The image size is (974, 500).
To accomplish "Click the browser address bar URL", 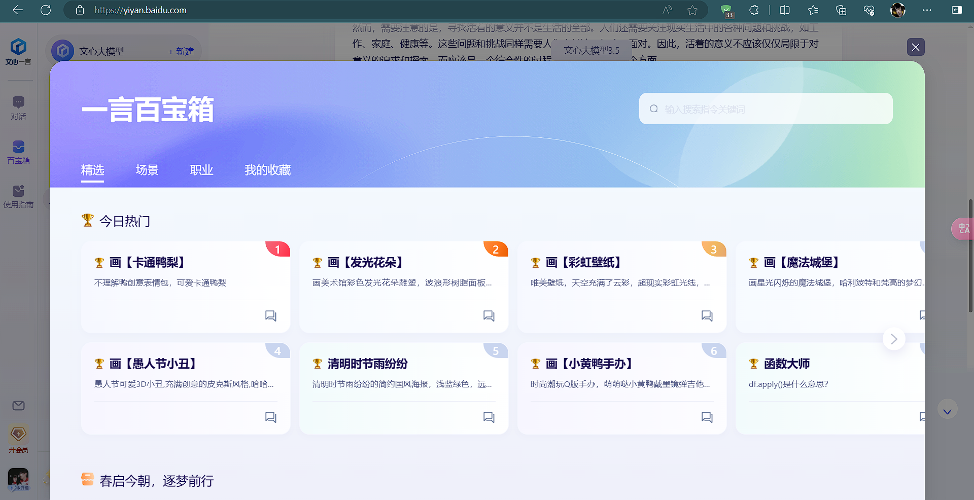I will pos(141,10).
